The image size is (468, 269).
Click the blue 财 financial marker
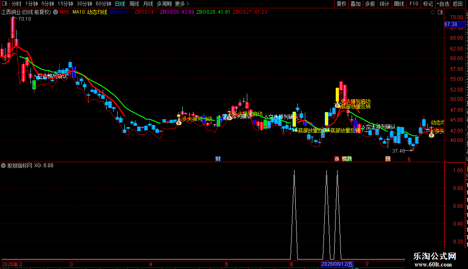[x=218, y=159]
